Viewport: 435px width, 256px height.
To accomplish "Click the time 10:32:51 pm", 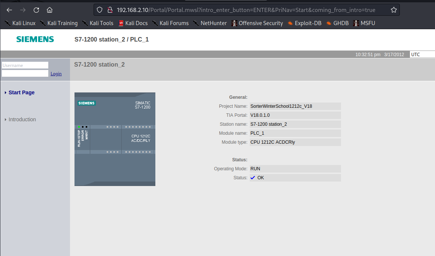I will 368,55.
